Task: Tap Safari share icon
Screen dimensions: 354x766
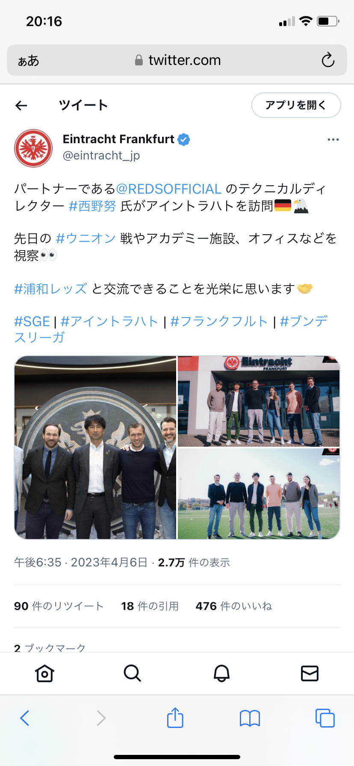Action: tap(175, 718)
